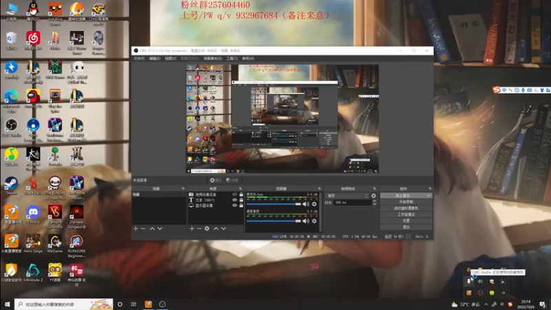Pop out the 转场特效 transitions dock

click(x=375, y=189)
